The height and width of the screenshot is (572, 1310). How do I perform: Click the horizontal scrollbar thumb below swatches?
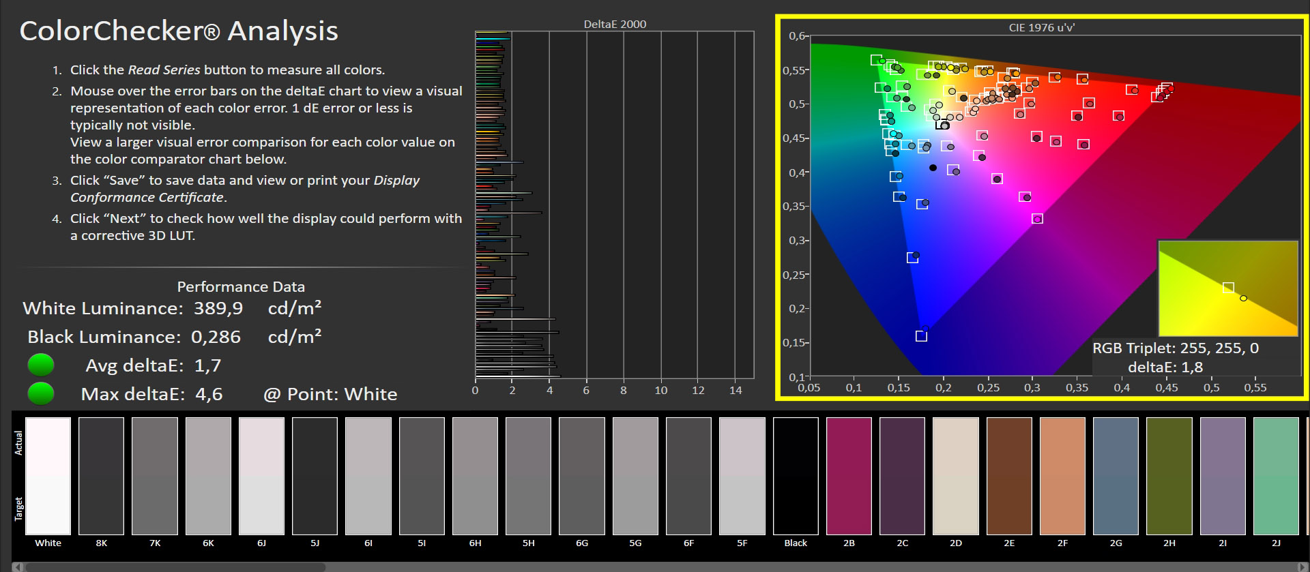[175, 567]
